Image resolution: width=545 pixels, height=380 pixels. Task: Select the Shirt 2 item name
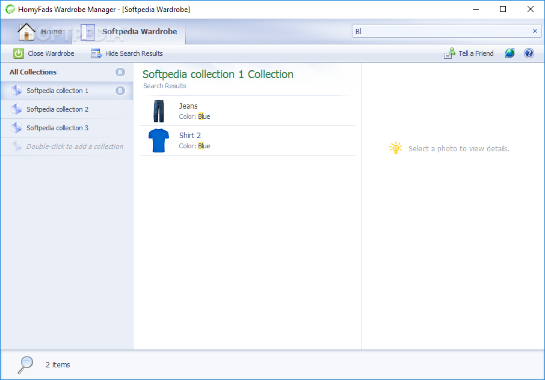tap(189, 135)
